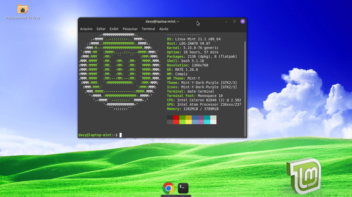Screen dimensions: 352x197
Task: Open the Arquivo menu
Action: (86, 29)
